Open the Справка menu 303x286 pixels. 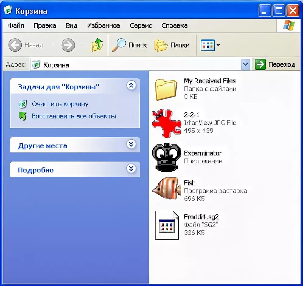(175, 26)
